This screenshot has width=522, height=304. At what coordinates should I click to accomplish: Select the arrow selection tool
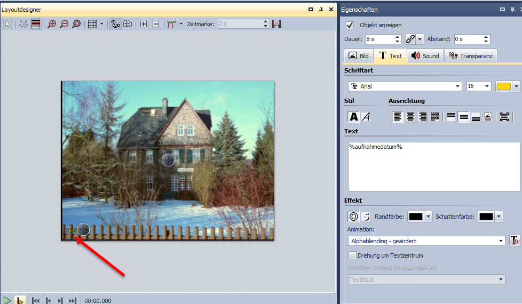[x=7, y=24]
